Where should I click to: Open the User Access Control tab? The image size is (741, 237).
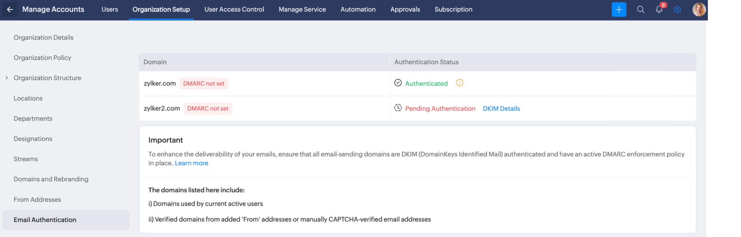[x=234, y=10]
